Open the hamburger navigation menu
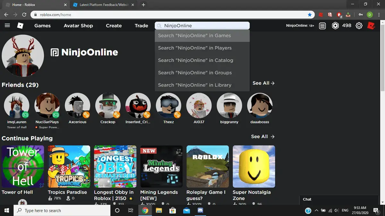This screenshot has height=216, width=385. [7, 26]
